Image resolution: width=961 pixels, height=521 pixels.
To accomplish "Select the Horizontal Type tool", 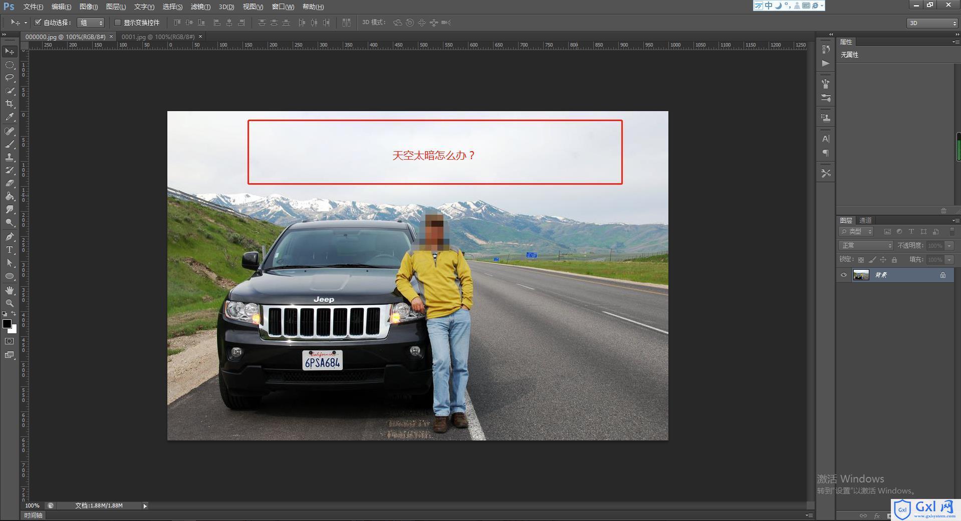I will (x=10, y=250).
